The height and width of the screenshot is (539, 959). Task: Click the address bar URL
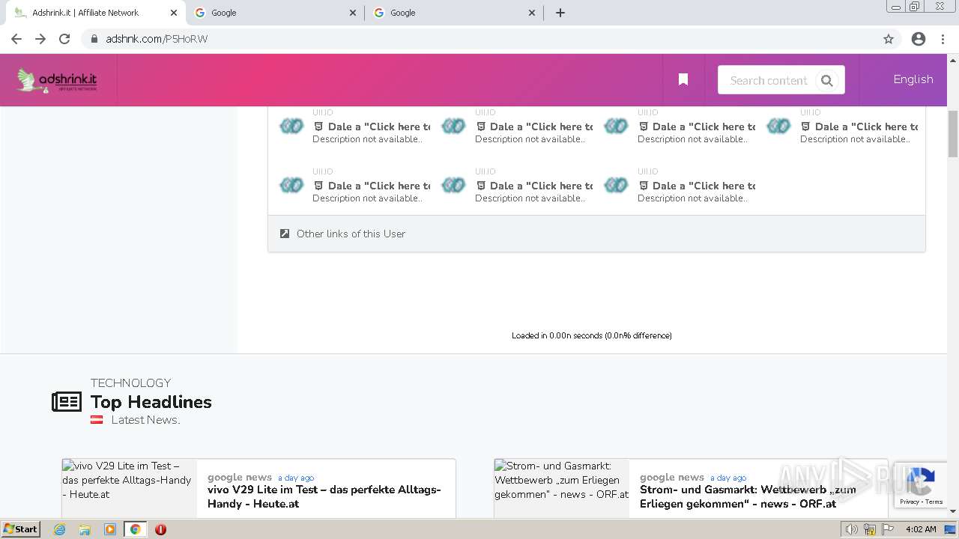(x=157, y=39)
